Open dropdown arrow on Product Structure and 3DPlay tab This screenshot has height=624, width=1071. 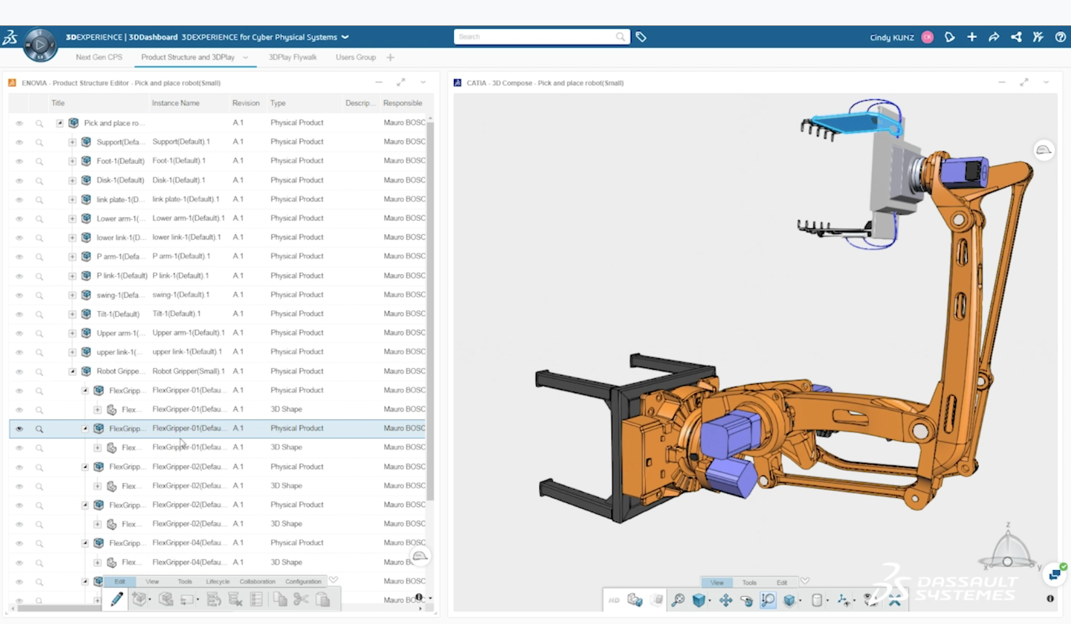coord(245,57)
